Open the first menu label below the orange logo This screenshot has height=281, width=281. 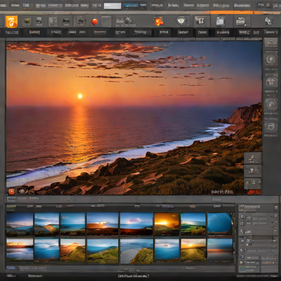[12, 32]
